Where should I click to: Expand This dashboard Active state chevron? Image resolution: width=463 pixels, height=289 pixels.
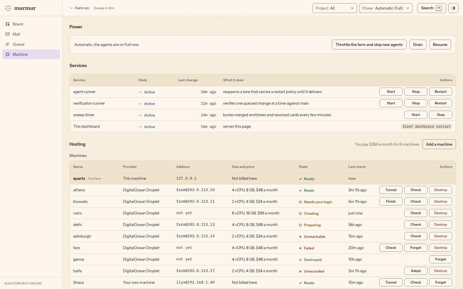[x=140, y=127]
